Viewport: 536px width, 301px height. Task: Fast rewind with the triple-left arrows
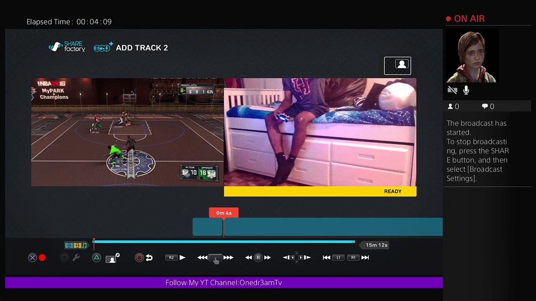click(x=202, y=258)
